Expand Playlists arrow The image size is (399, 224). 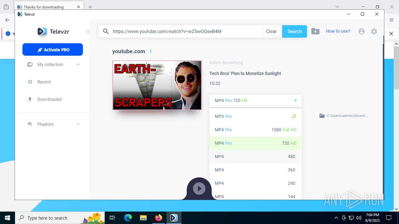point(78,124)
